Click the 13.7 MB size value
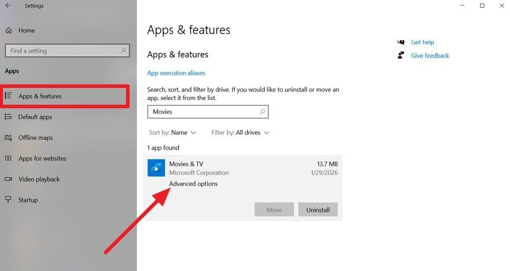This screenshot has height=271, width=510. pyautogui.click(x=327, y=164)
